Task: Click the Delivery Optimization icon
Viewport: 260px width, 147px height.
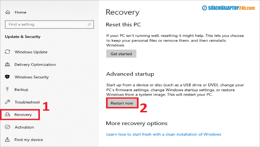Action: pyautogui.click(x=8, y=64)
